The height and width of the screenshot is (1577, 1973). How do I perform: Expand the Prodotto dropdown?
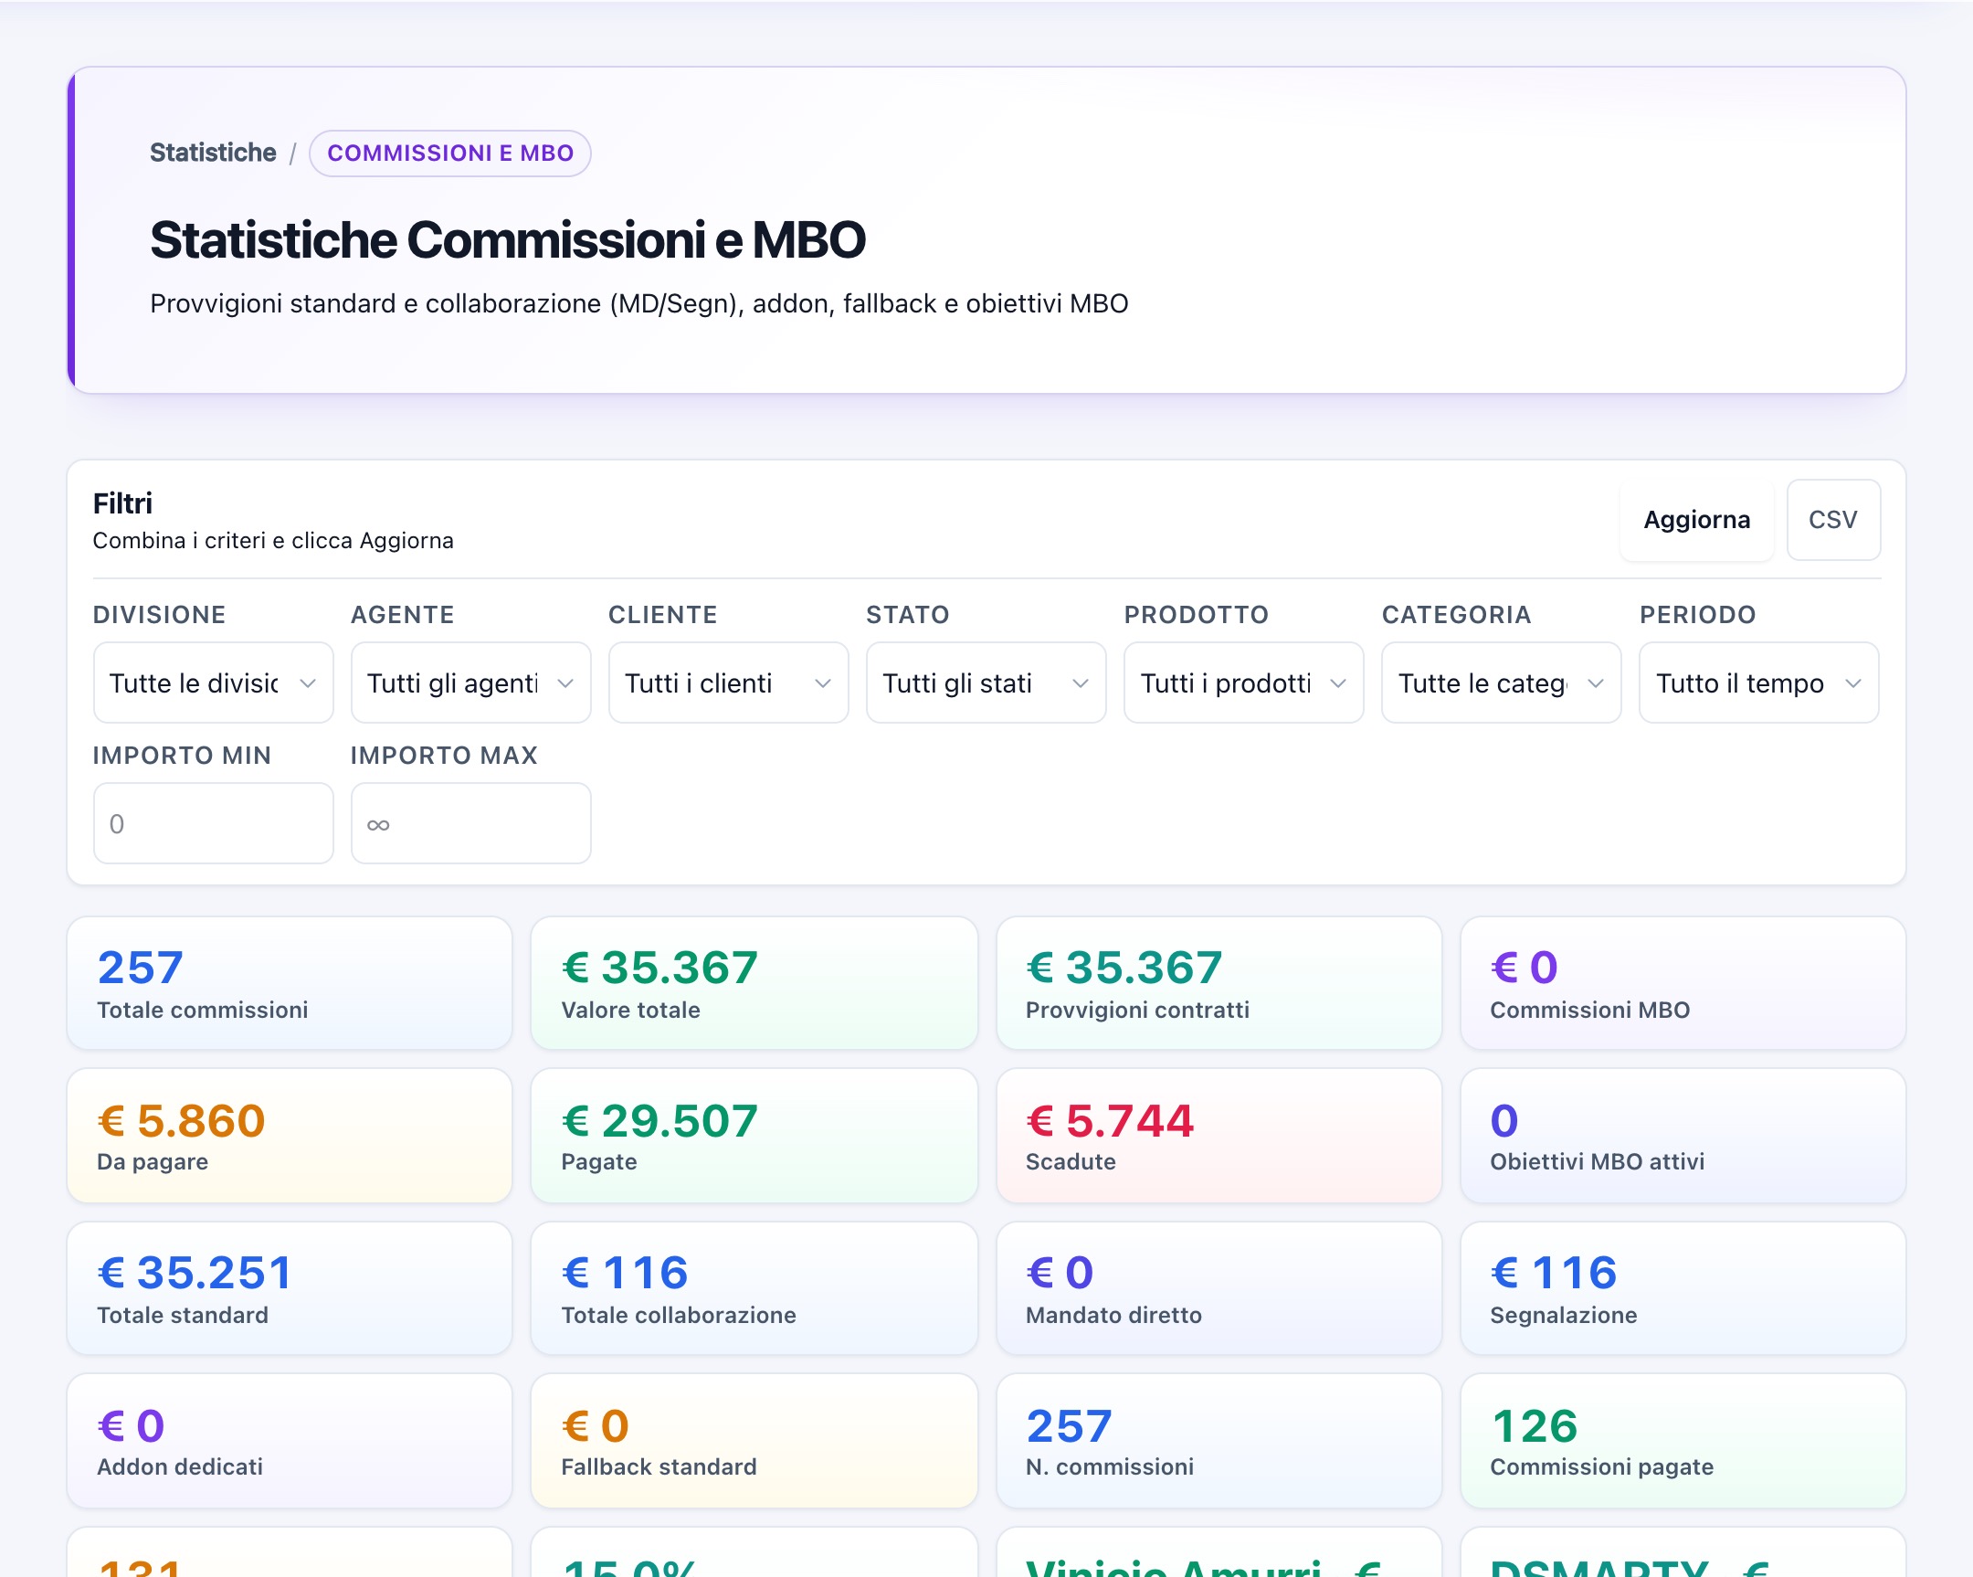tap(1244, 683)
